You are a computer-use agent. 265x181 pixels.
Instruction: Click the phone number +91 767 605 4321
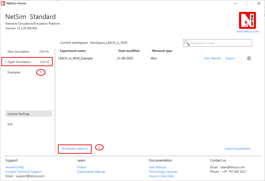pyautogui.click(x=234, y=172)
